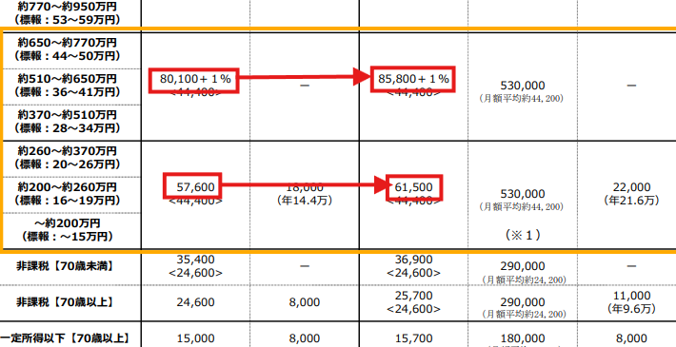Click the 非課税【70歳以上】 row label
Viewport: 676px width, 347px height.
tap(65, 302)
